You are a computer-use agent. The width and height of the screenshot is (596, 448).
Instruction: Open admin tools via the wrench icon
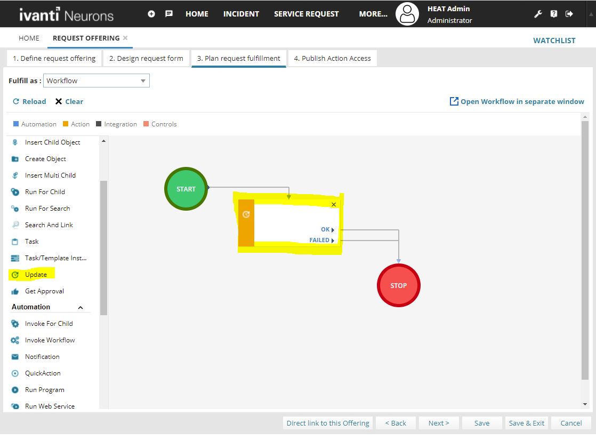538,13
